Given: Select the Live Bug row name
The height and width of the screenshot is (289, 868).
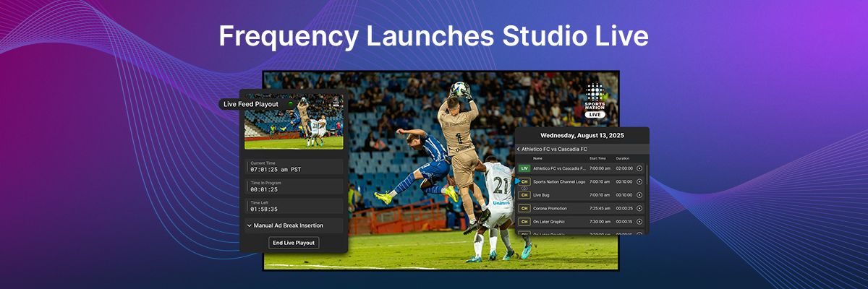Looking at the screenshot, I should point(542,195).
